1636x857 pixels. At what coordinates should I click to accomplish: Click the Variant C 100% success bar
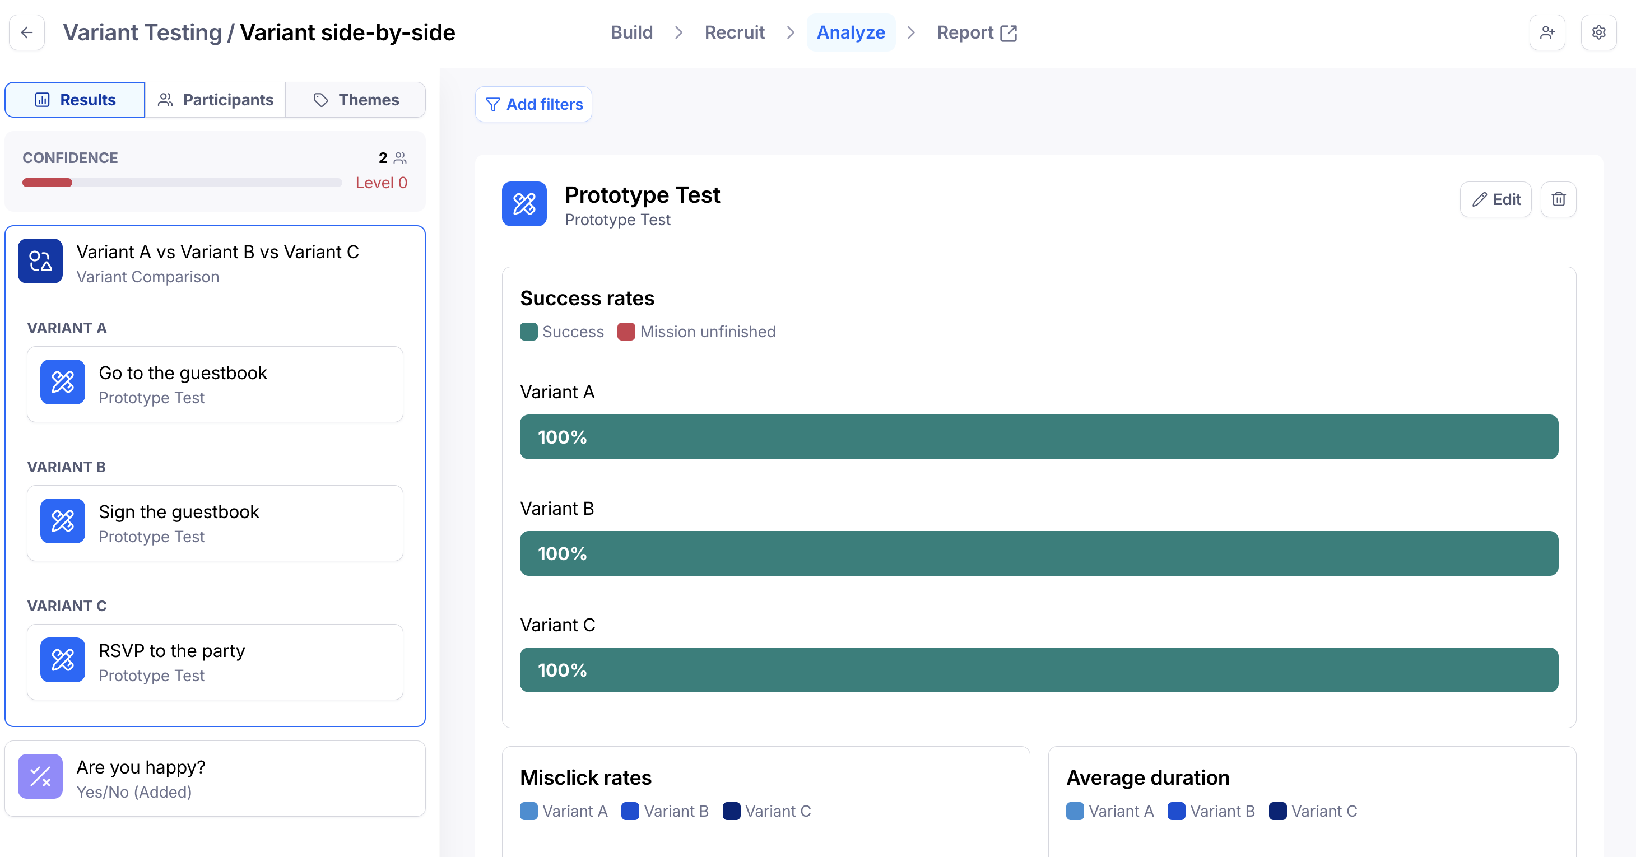coord(1039,670)
